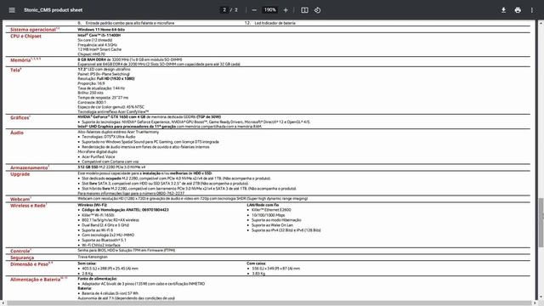Click the current page number field

[224, 10]
